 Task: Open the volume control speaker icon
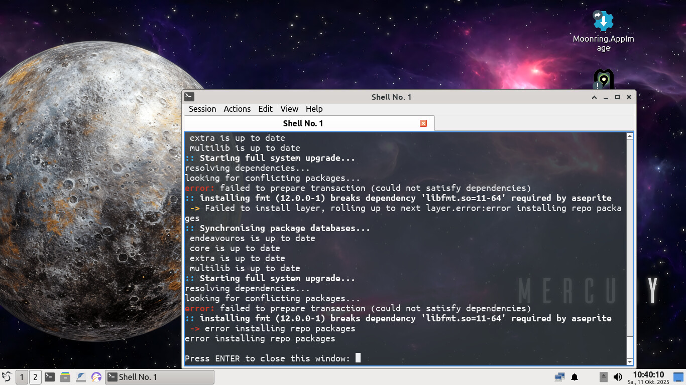[618, 377]
